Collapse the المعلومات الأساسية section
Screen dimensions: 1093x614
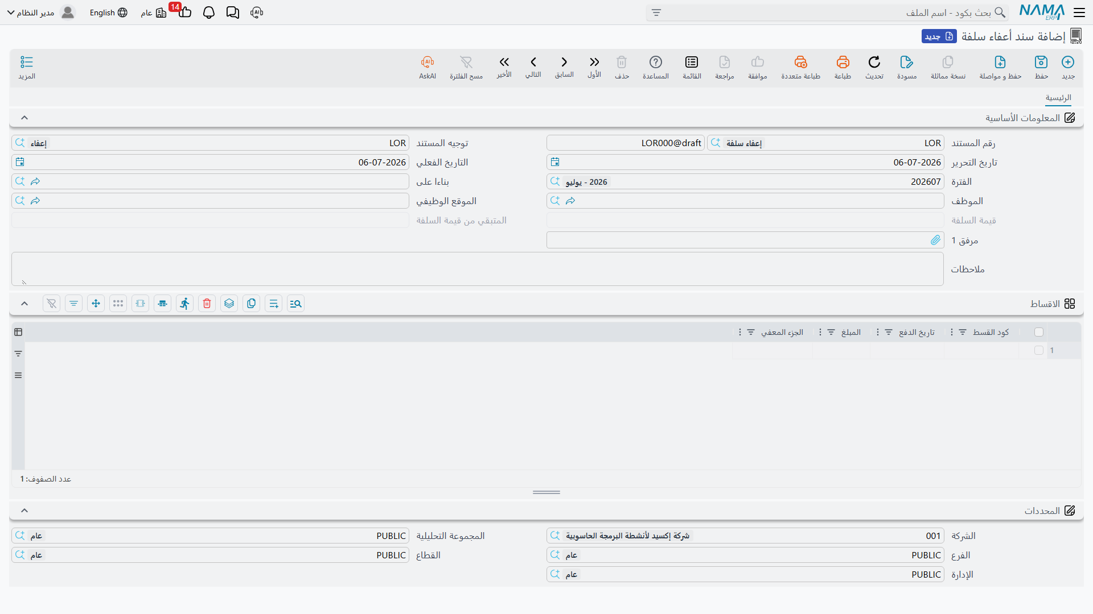(x=24, y=118)
